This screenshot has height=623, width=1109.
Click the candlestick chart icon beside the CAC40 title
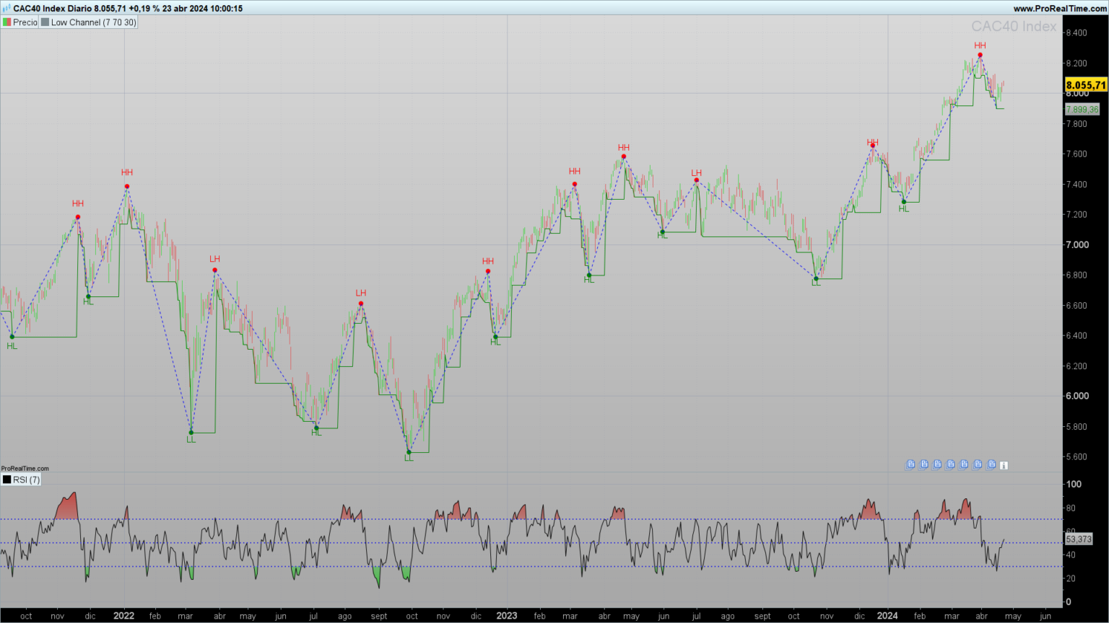coord(6,9)
